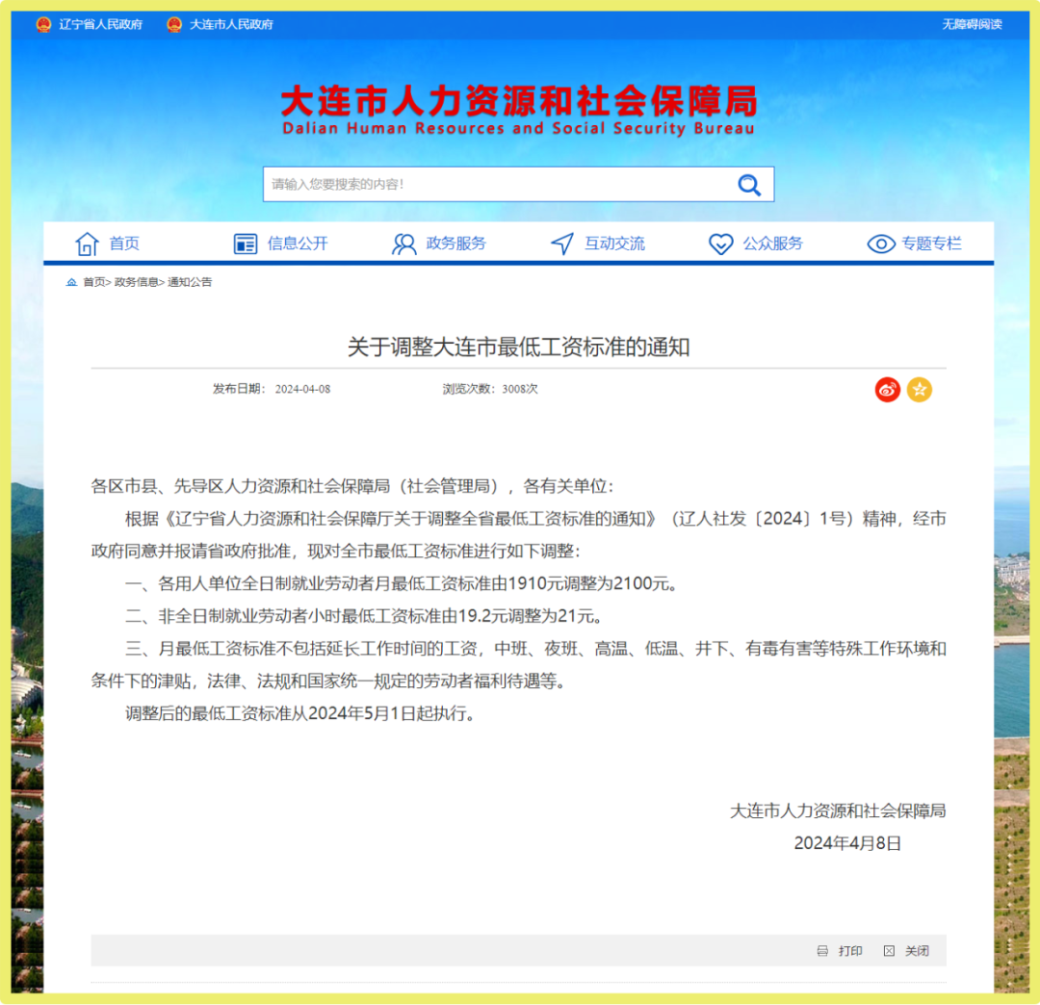Image resolution: width=1040 pixels, height=1005 pixels.
Task: Click the national emblem beside 辽宁省人民政府
Action: [42, 24]
